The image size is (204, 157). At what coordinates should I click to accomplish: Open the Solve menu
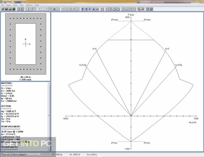(15, 5)
